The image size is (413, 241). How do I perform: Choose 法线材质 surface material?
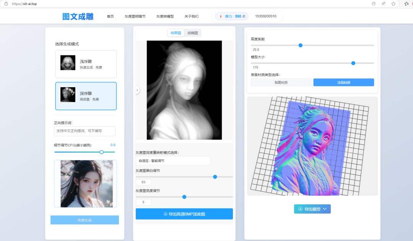pos(344,83)
